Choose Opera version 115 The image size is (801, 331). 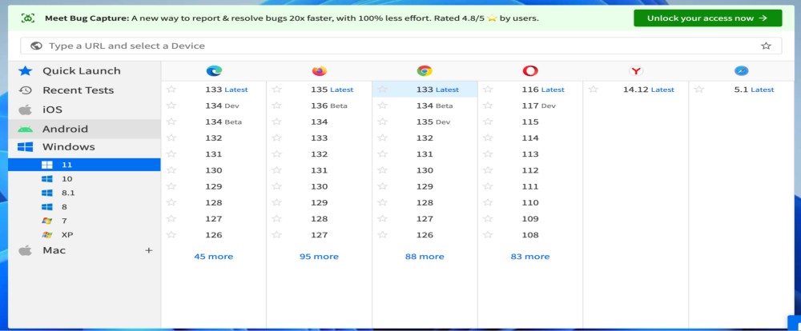(x=530, y=122)
